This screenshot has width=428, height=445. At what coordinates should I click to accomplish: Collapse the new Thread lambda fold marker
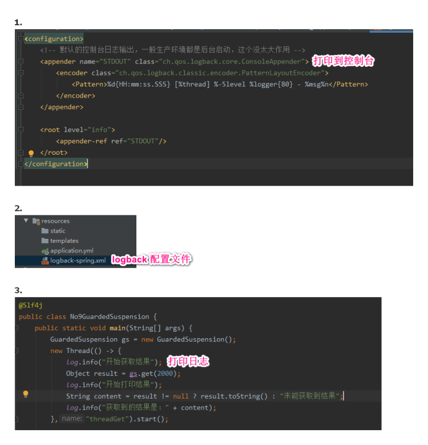tap(17, 351)
